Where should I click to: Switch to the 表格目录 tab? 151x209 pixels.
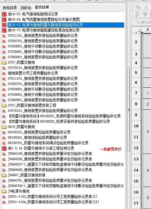tap(10, 8)
